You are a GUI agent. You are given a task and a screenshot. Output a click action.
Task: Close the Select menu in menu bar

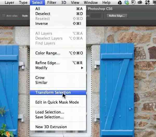click(37, 3)
